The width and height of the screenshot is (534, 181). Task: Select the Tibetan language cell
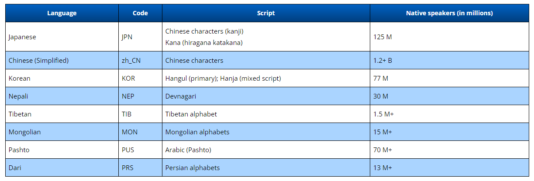click(20, 114)
